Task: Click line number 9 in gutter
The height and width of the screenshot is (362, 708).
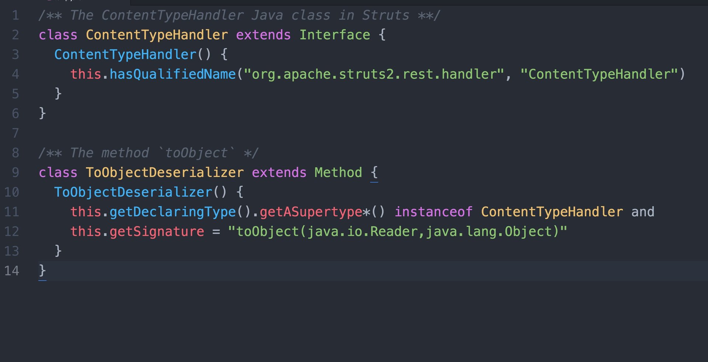Action: pyautogui.click(x=15, y=172)
